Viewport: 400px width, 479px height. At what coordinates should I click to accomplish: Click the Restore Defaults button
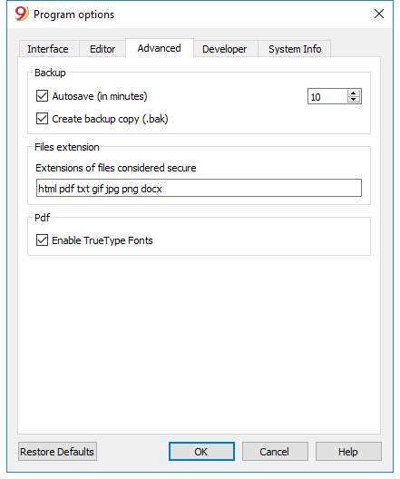point(57,452)
